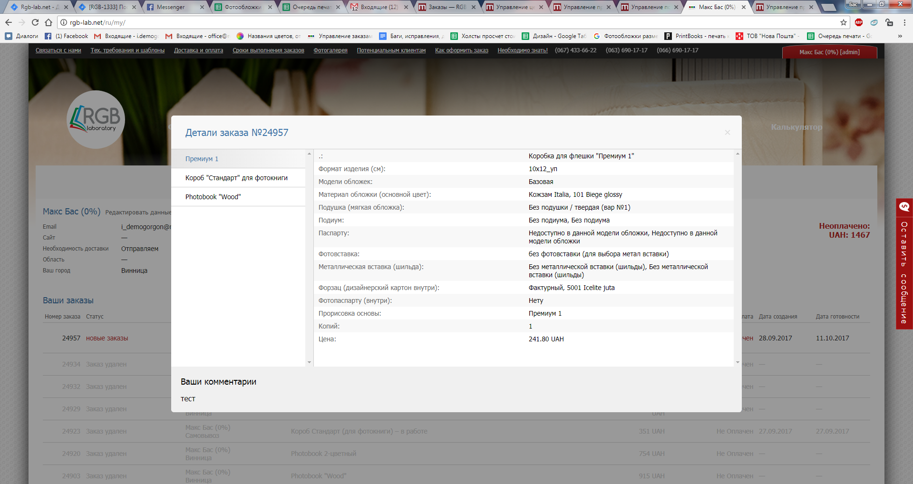913x484 pixels.
Task: Expand the bookmarks overflow chevron
Action: click(x=900, y=36)
